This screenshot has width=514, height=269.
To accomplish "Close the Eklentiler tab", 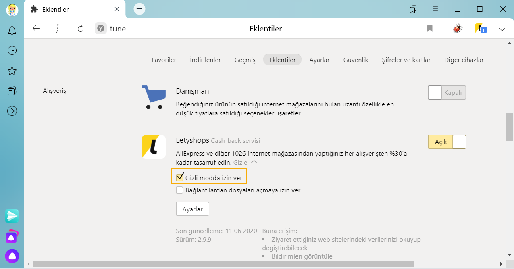I will click(x=117, y=9).
